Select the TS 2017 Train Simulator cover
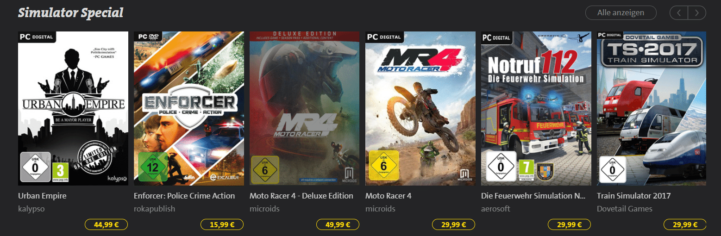 tap(652, 108)
